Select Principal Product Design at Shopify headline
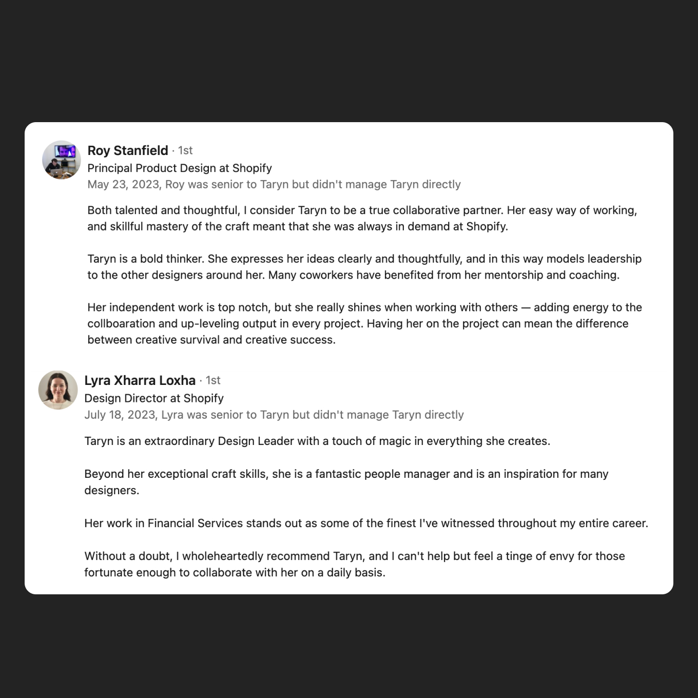The image size is (698, 698). 180,168
